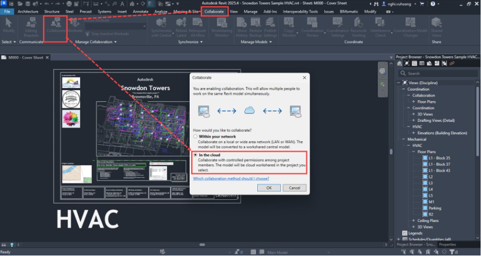Switch to the View ribbon tab
The height and width of the screenshot is (256, 481).
click(x=234, y=12)
